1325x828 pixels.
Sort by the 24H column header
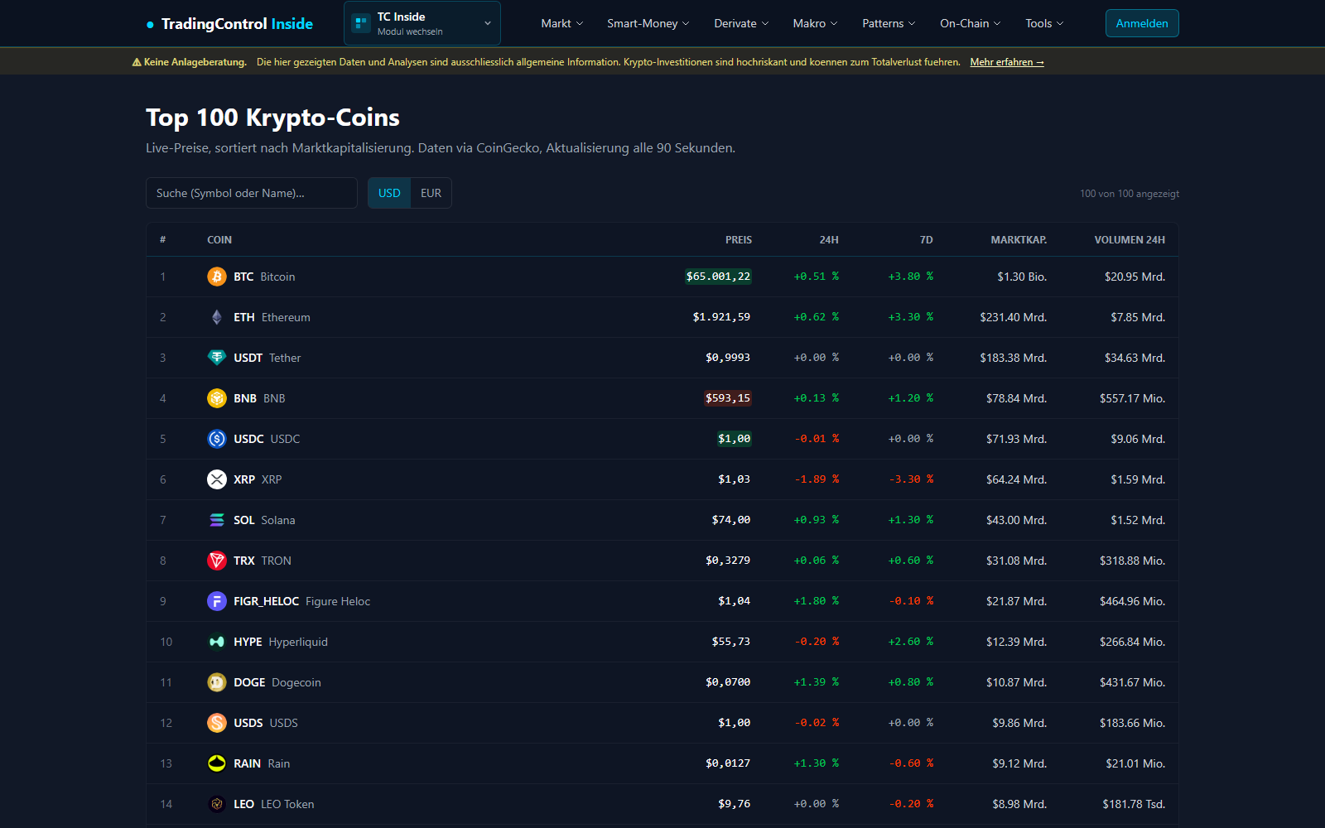click(829, 240)
